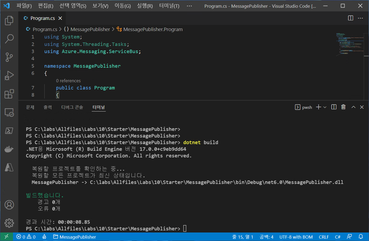Open the 보기(V) menu

pyautogui.click(x=100, y=6)
